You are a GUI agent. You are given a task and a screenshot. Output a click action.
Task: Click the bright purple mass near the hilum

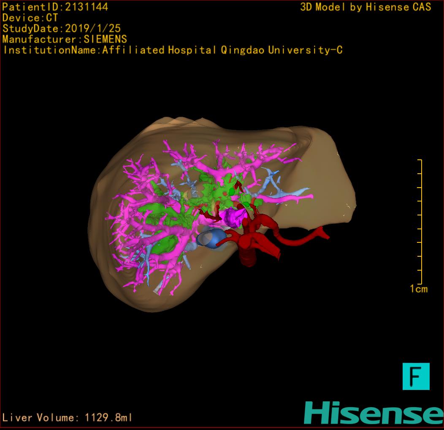233,216
